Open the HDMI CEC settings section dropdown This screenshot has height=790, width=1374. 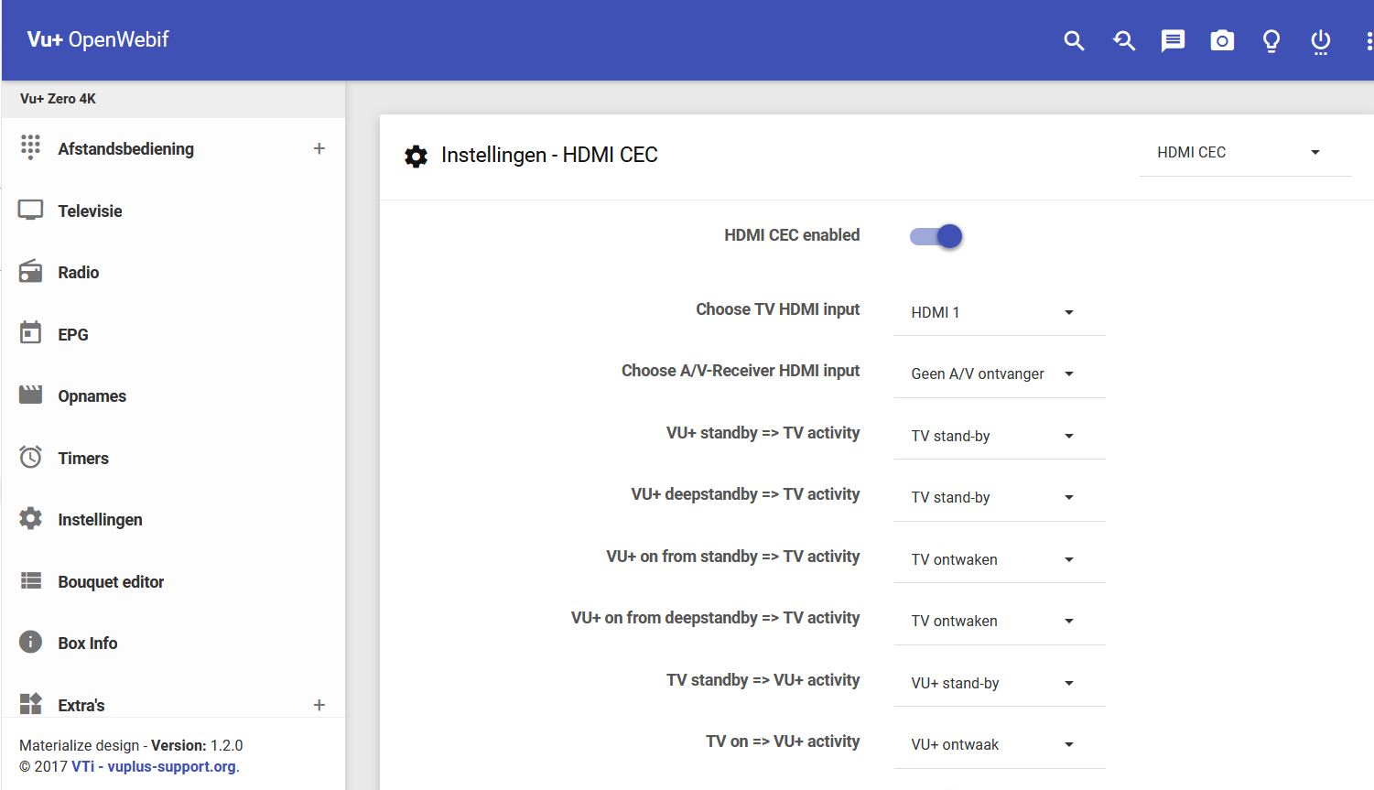point(1245,153)
